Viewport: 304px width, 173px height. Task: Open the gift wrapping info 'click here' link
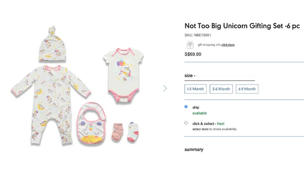[228, 45]
